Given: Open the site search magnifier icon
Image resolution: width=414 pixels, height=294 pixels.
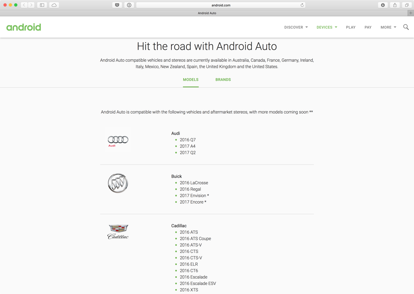Looking at the screenshot, I should click(x=406, y=27).
